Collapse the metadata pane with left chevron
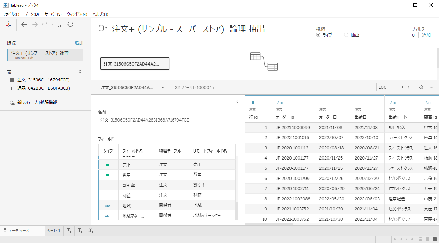439x243 pixels. tap(237, 102)
